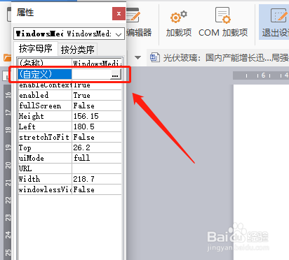The width and height of the screenshot is (289, 260).
Task: Click the 26.2 Top value
Action: click(97, 147)
